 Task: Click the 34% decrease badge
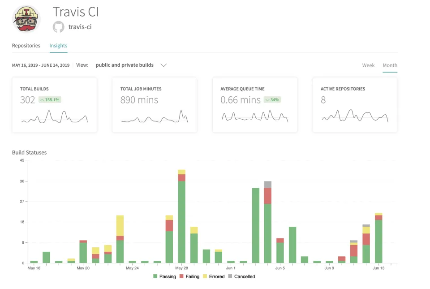point(272,100)
